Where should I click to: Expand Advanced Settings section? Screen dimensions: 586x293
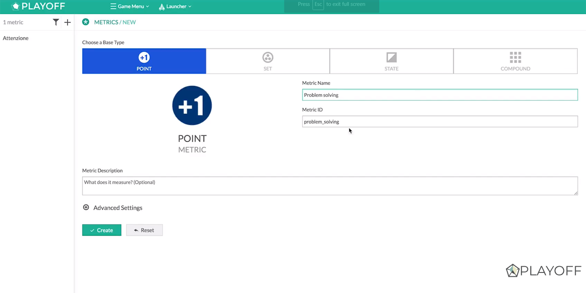pos(113,208)
